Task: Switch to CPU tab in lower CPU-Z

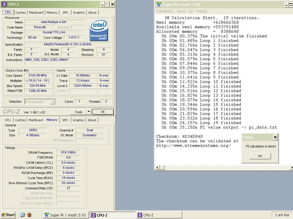Action: pyautogui.click(x=8, y=120)
